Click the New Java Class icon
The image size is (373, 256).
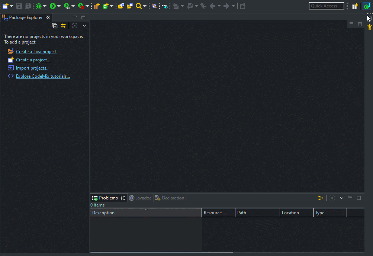click(x=105, y=6)
